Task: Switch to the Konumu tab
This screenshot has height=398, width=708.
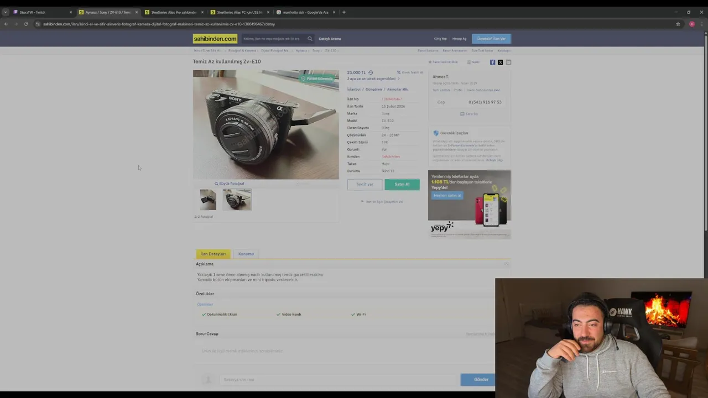Action: click(x=246, y=254)
